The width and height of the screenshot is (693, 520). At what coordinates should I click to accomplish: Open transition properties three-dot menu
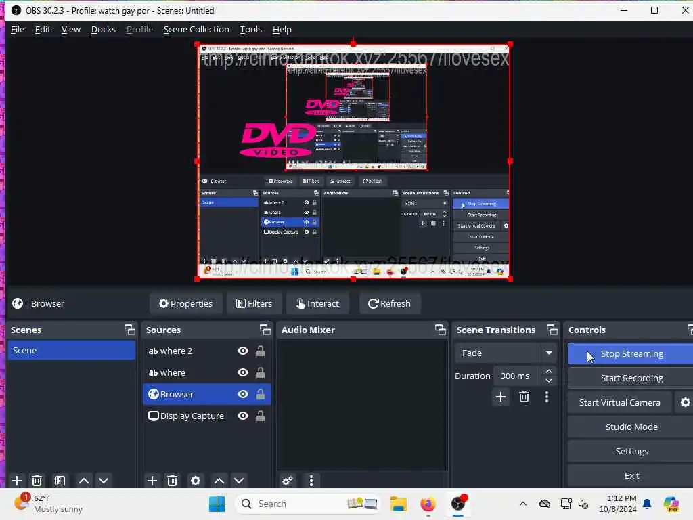pyautogui.click(x=547, y=397)
